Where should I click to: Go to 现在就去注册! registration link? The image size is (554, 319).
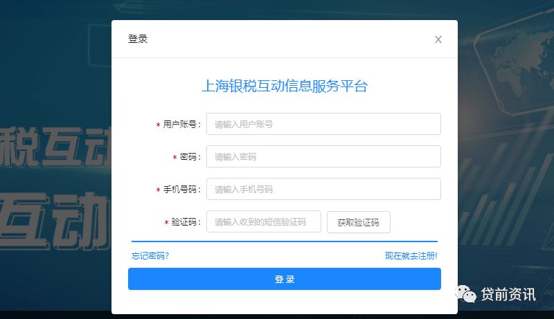click(x=411, y=256)
